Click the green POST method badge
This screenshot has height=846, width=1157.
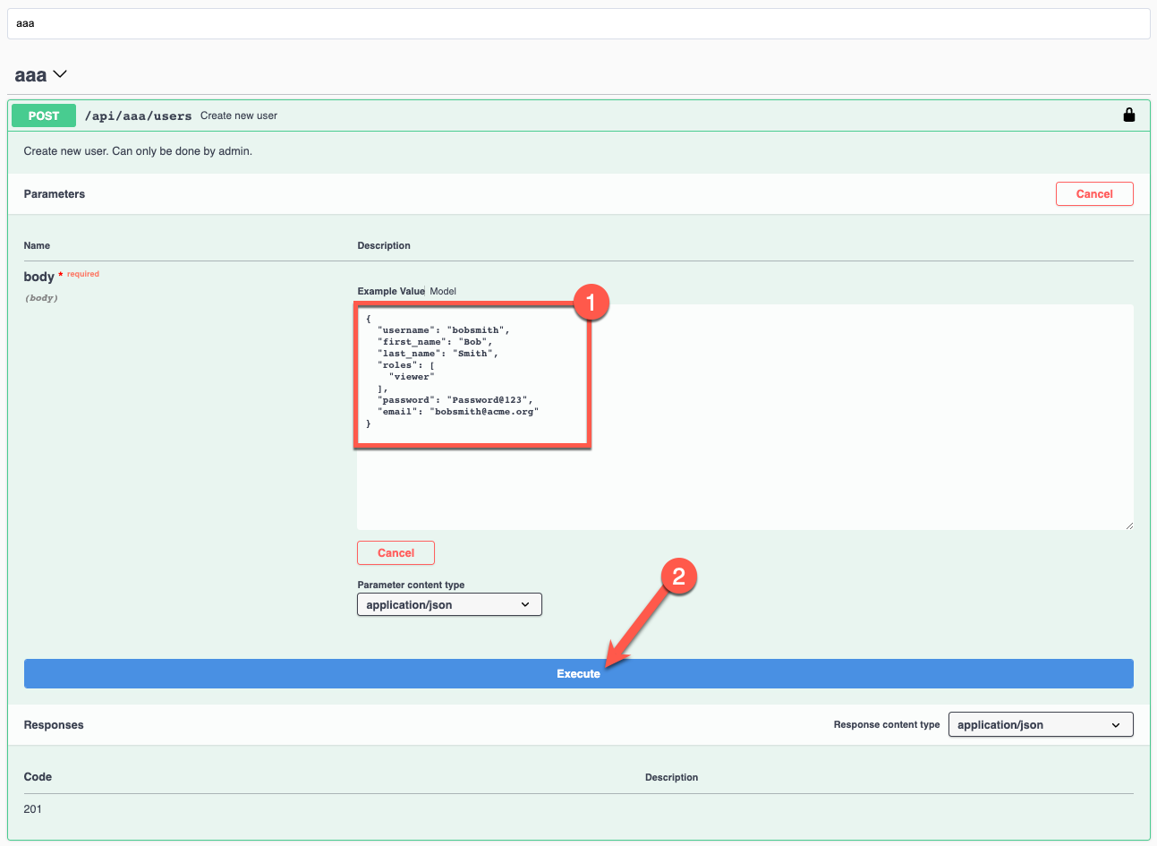42,115
